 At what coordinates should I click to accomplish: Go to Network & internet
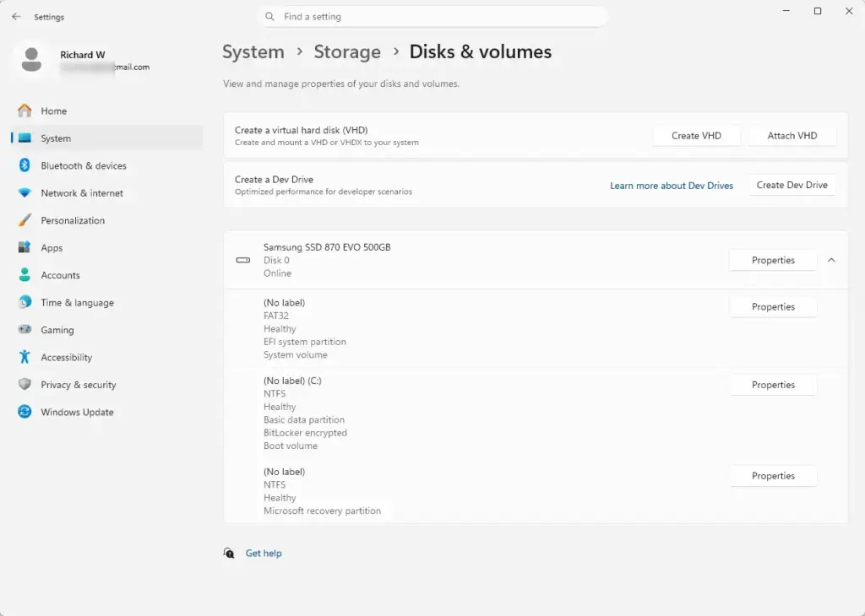point(106,193)
